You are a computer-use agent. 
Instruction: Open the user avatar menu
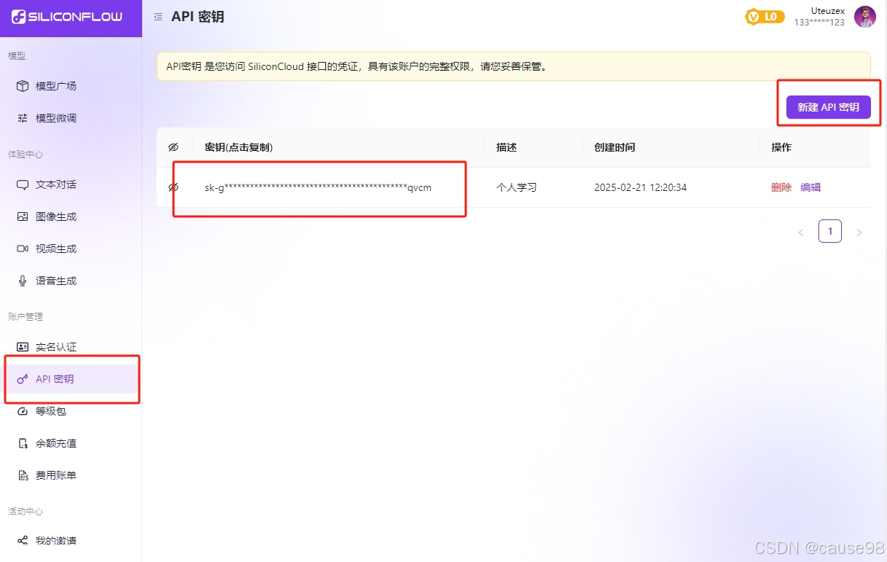tap(865, 17)
